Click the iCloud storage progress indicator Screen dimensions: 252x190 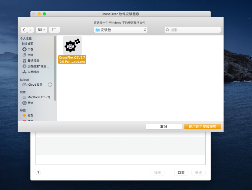tap(50, 85)
